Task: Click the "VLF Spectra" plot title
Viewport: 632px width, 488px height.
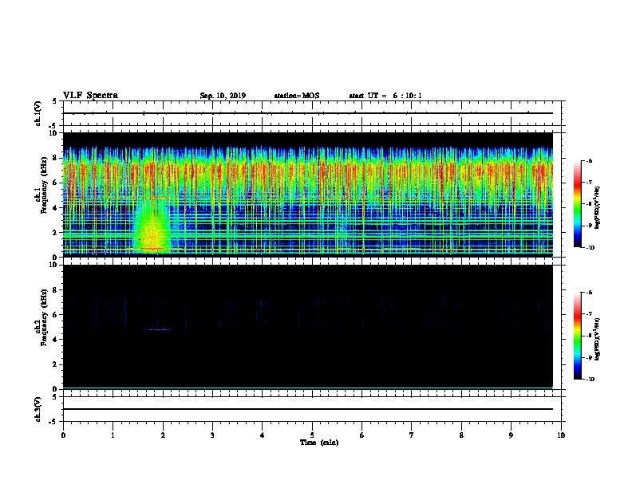Action: pyautogui.click(x=90, y=96)
